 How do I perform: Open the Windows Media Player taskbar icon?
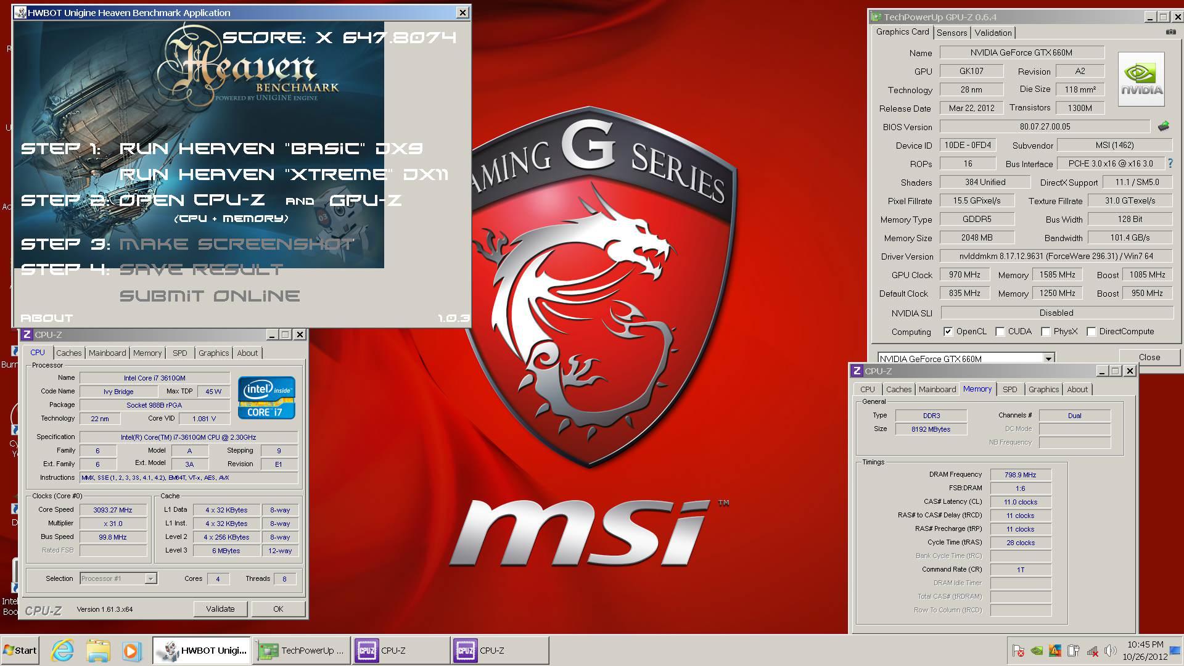[x=131, y=651]
